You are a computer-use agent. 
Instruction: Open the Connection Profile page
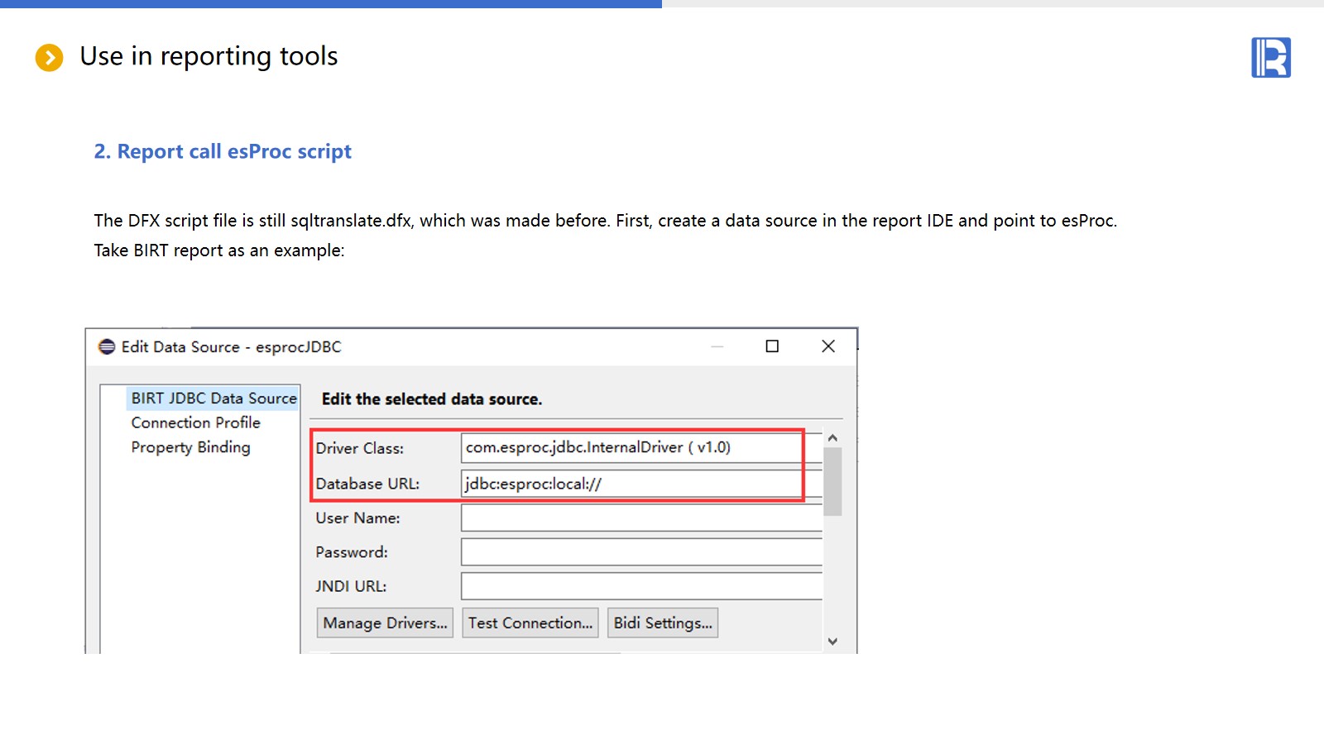195,422
